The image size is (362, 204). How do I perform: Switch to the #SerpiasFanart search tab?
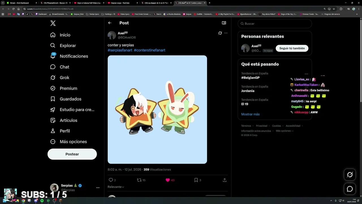(55, 3)
